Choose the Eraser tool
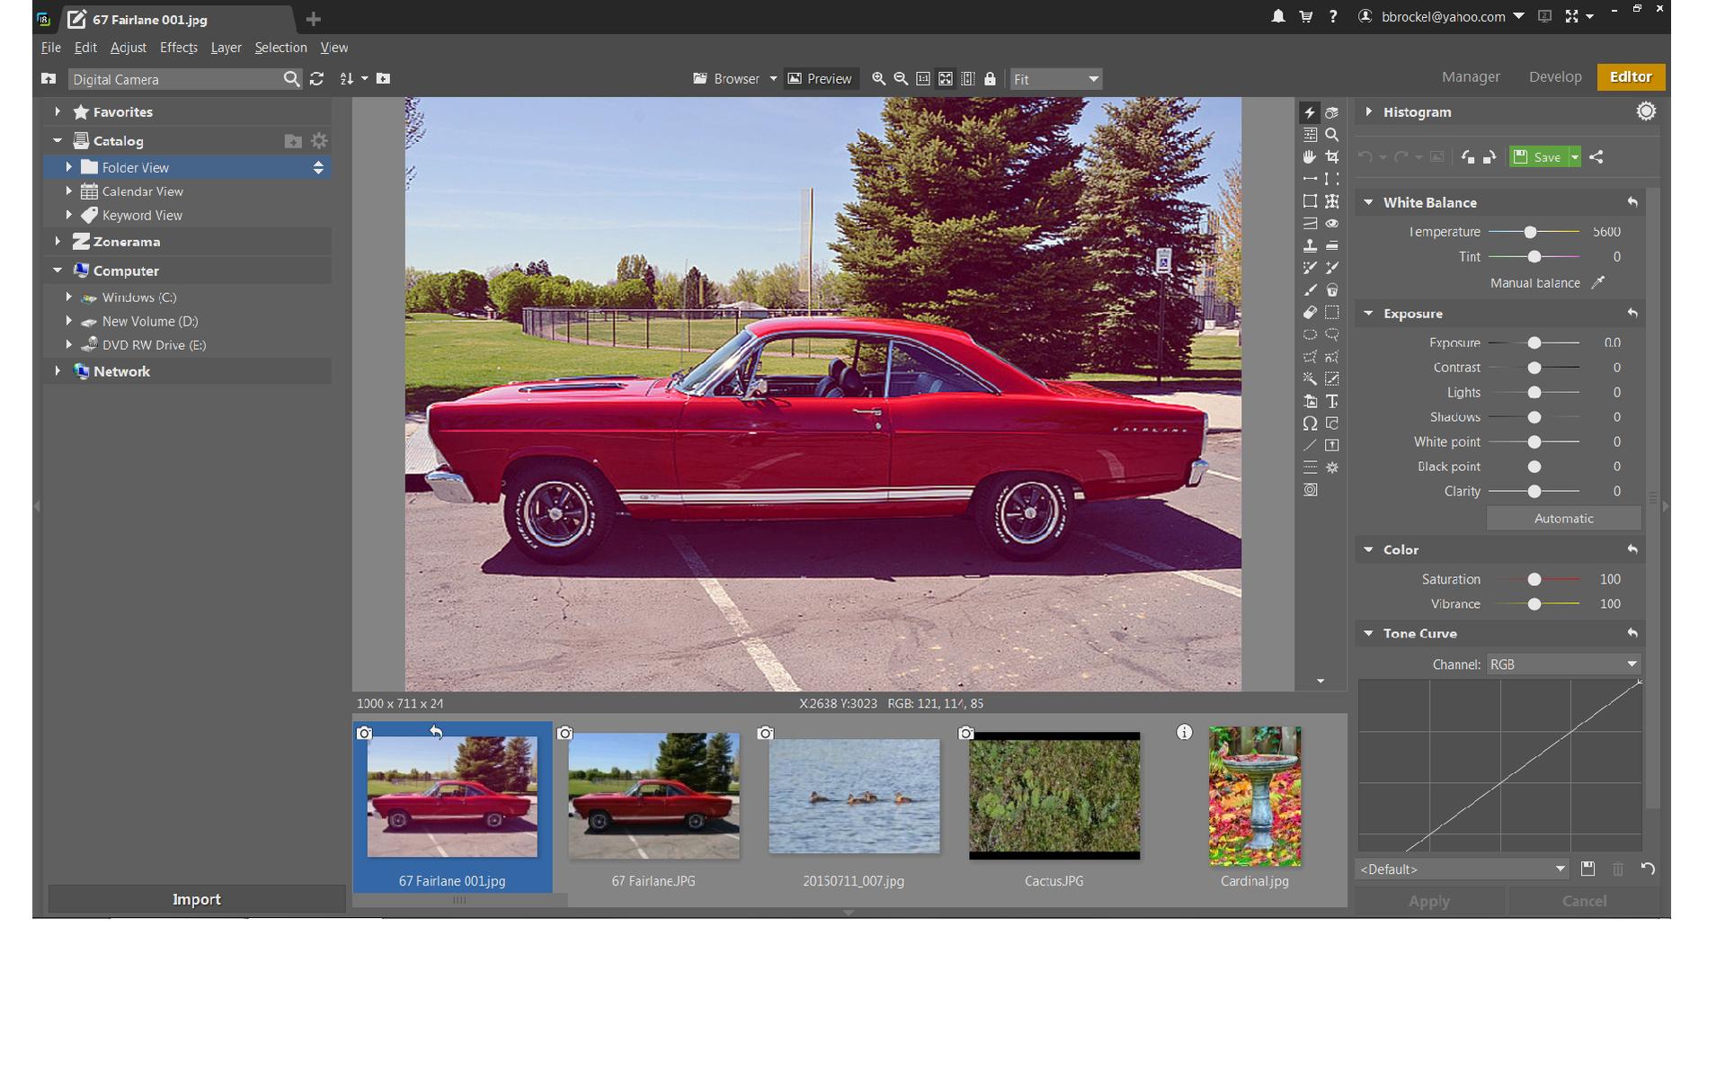 [1310, 312]
